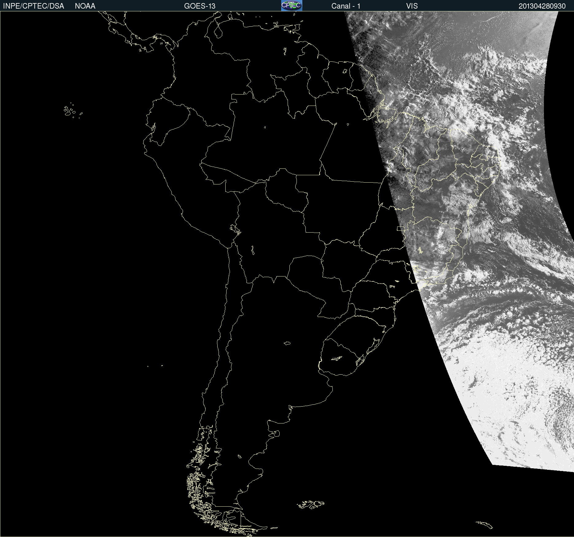Click the GOES-13 satellite label
Screen dimensions: 574x537
pos(200,6)
